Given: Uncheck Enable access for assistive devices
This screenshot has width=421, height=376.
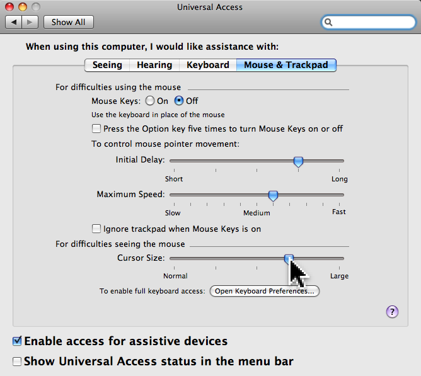Looking at the screenshot, I should coord(17,341).
